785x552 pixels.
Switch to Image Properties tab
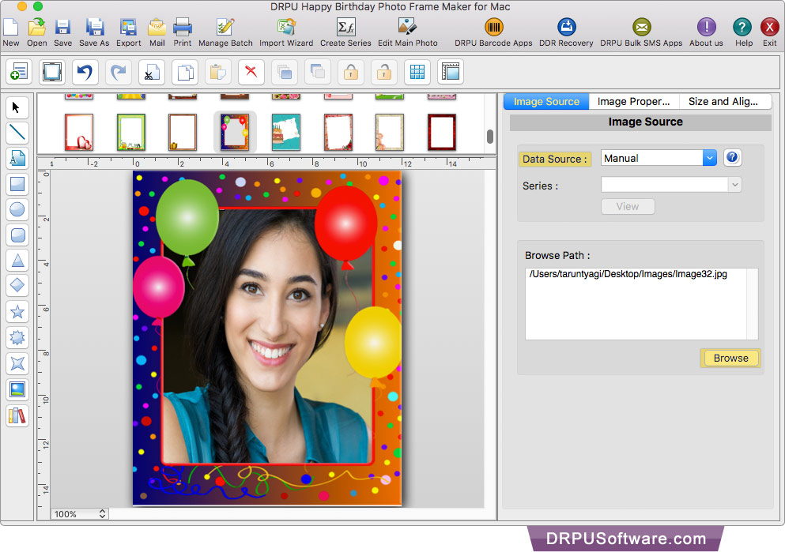point(634,102)
